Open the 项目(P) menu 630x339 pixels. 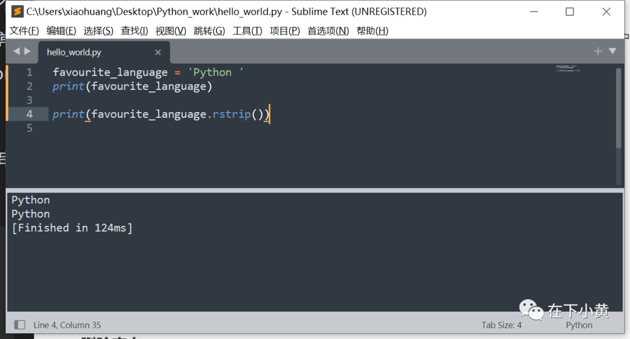tap(285, 31)
